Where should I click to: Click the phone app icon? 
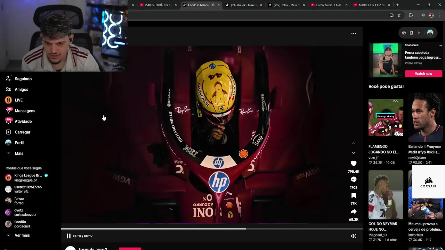click(x=411, y=33)
